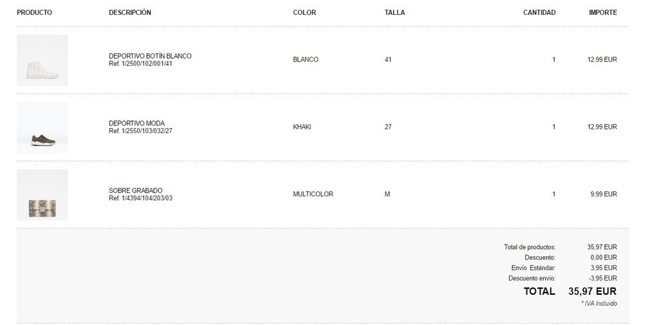Open the khaki sneaker product image
This screenshot has height=325, width=659.
pyautogui.click(x=42, y=127)
